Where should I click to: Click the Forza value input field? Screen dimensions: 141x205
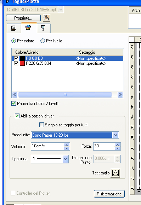click(104, 146)
